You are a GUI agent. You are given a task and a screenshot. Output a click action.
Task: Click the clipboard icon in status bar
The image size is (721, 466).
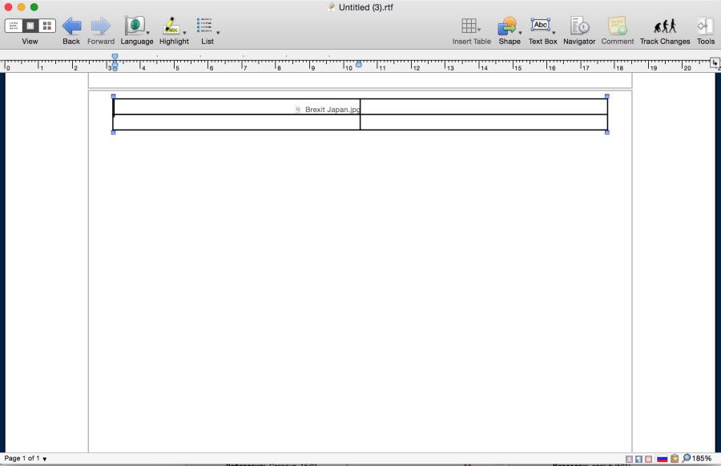tap(675, 459)
